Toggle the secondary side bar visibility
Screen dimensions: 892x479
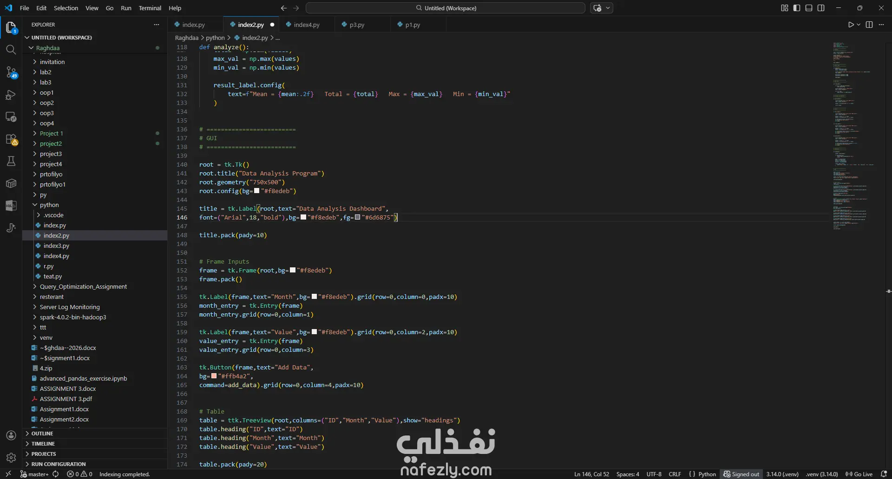(821, 8)
